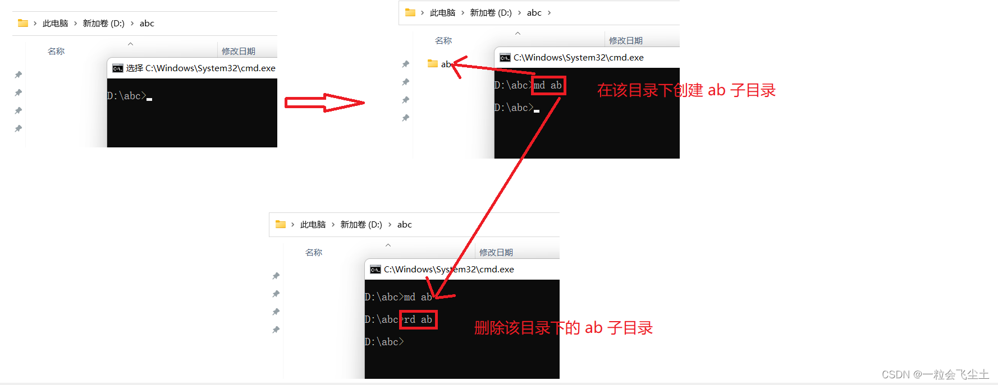
Task: Expand chevron after '此电脑' in top-left window
Action: (75, 24)
